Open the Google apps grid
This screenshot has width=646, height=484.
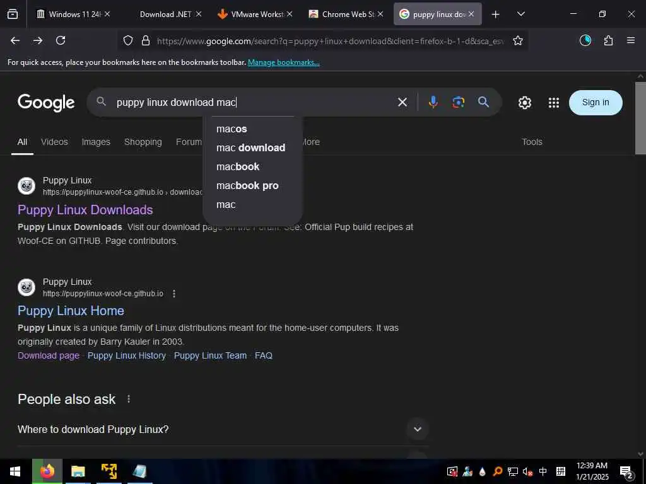[x=554, y=103]
